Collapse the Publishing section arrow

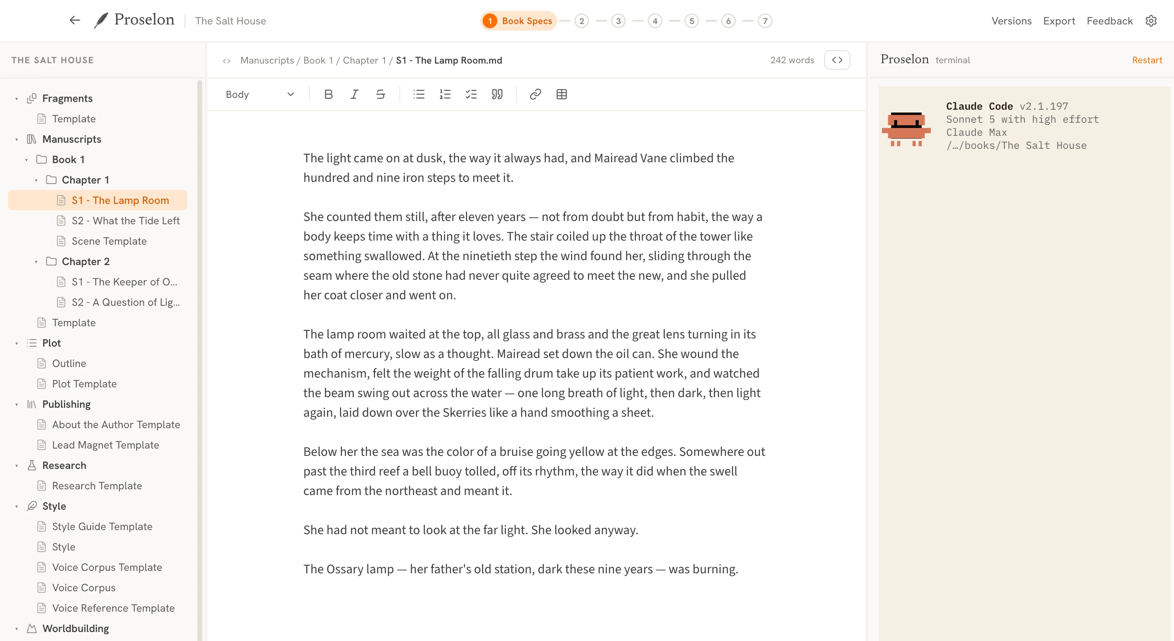point(16,404)
